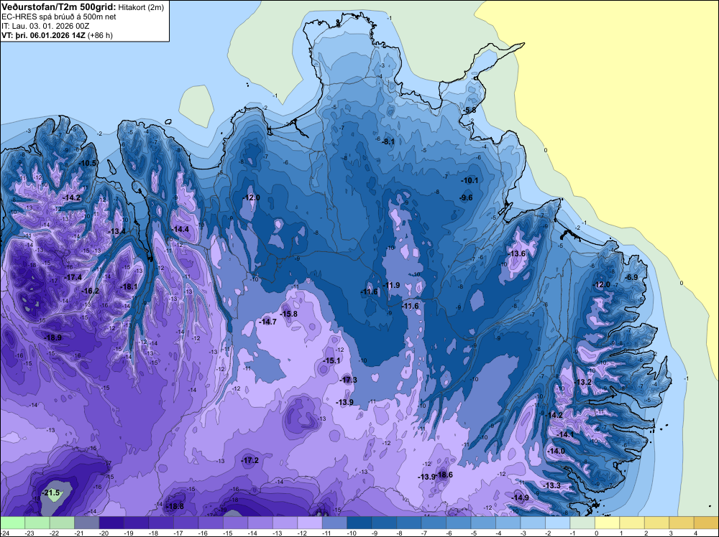This screenshot has height=537, width=719.
Task: Click the '-5.8' temperature value
Action: [x=469, y=111]
